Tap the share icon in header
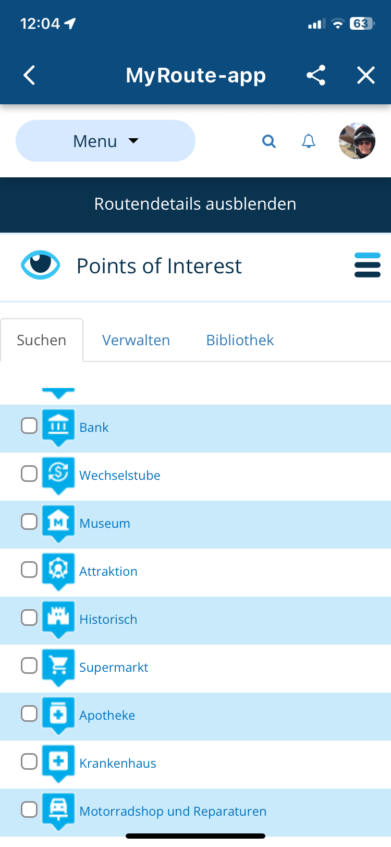The width and height of the screenshot is (391, 847). click(316, 75)
